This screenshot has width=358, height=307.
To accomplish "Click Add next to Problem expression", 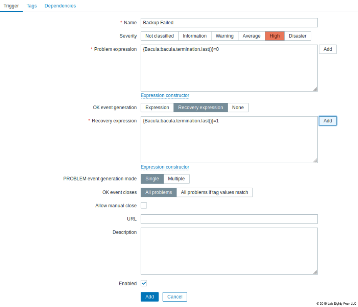I will pos(328,49).
